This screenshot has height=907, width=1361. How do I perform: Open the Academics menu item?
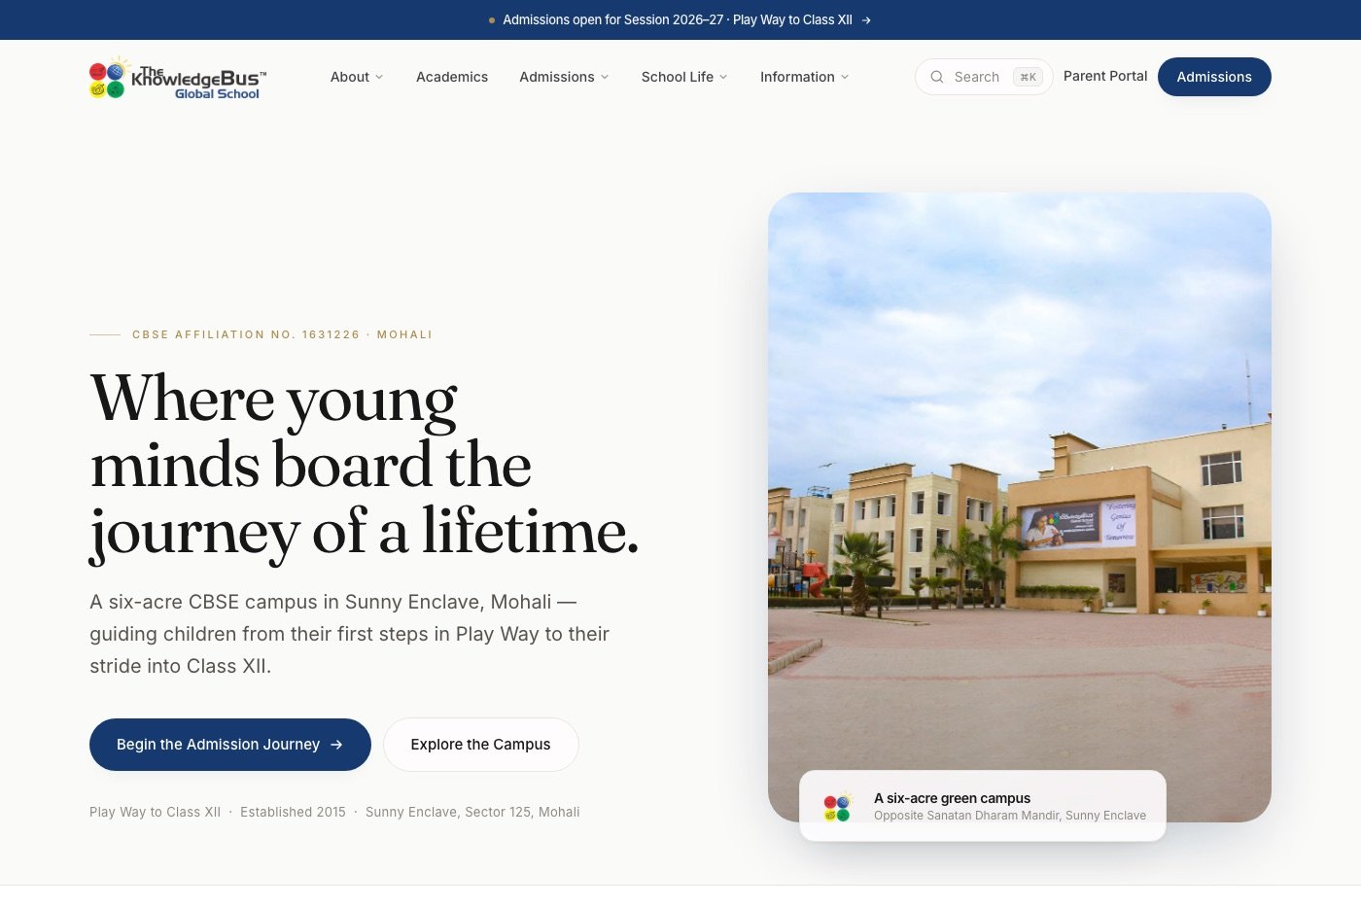click(452, 77)
